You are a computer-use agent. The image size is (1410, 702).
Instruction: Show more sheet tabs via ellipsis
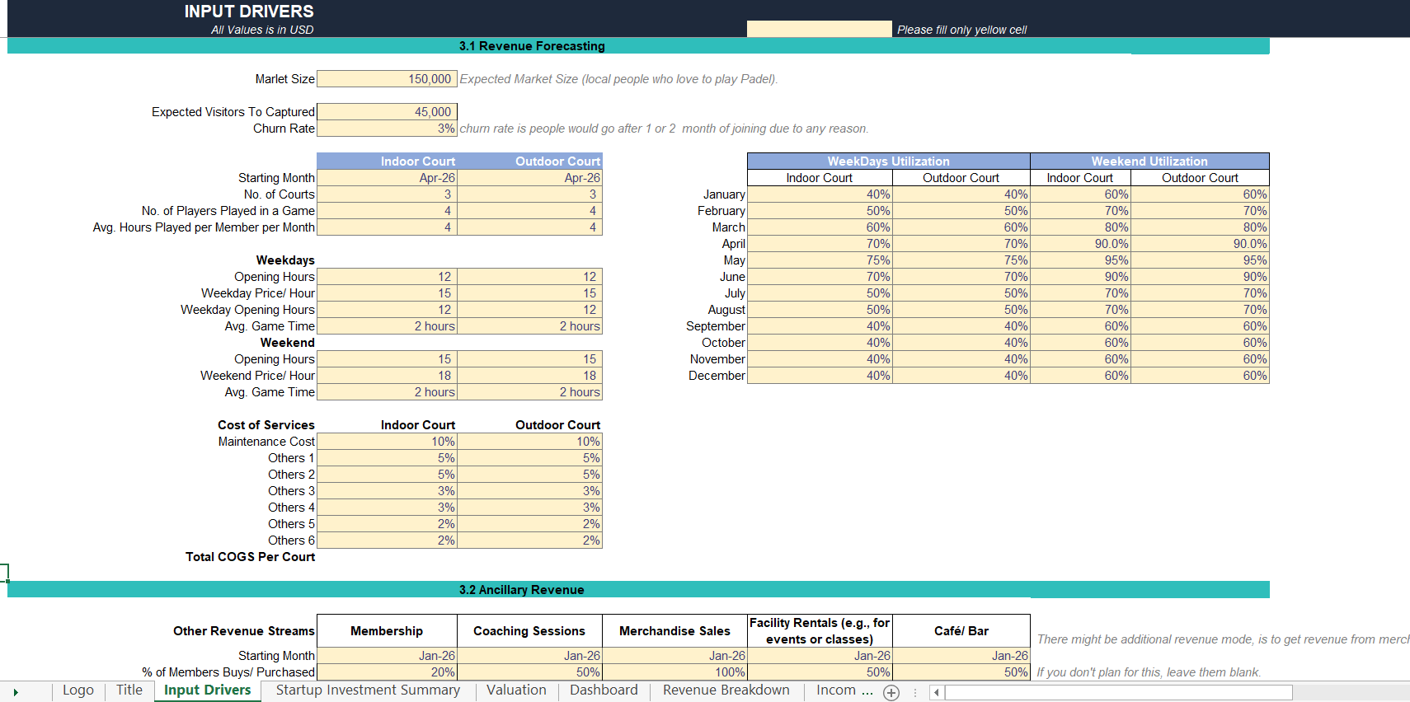point(867,690)
